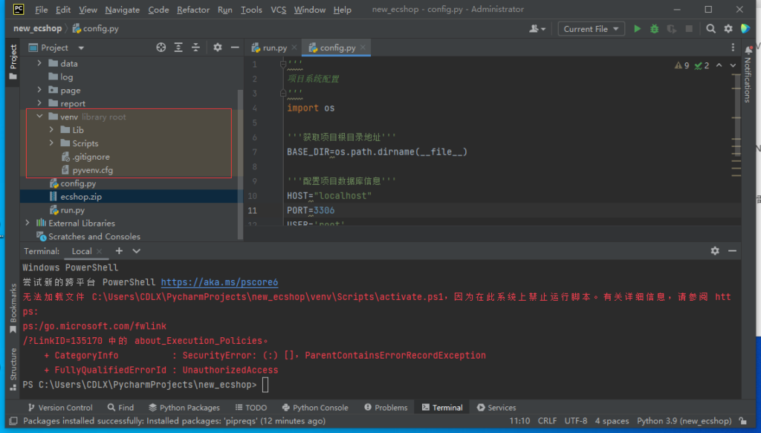Toggle the Notifications side panel
The image size is (761, 433).
748,74
